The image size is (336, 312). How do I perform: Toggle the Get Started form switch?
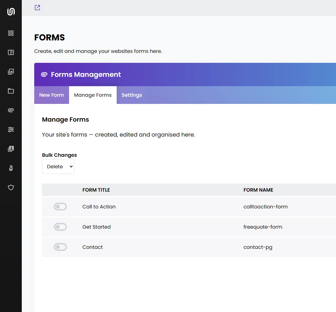pyautogui.click(x=60, y=227)
